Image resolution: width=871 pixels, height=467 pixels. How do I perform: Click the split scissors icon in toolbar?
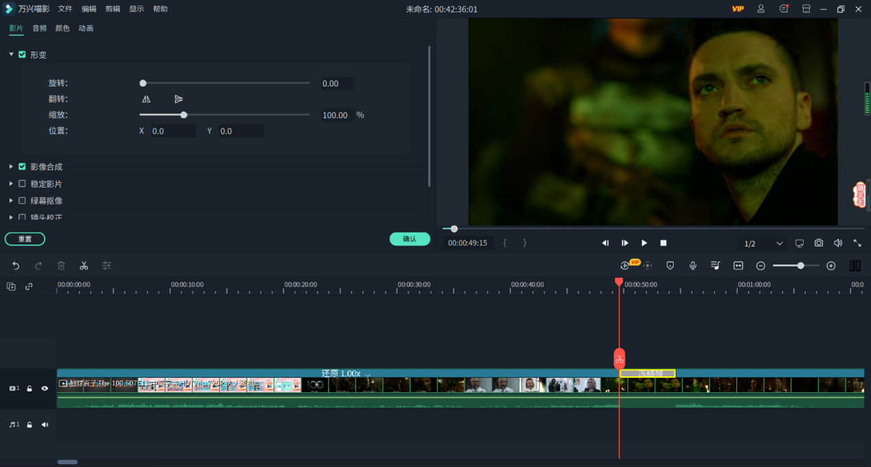(84, 266)
